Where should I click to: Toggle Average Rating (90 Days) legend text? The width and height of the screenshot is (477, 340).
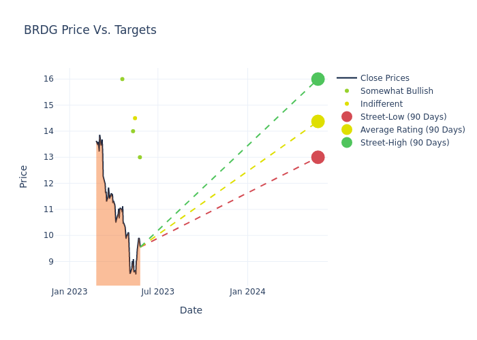point(412,130)
